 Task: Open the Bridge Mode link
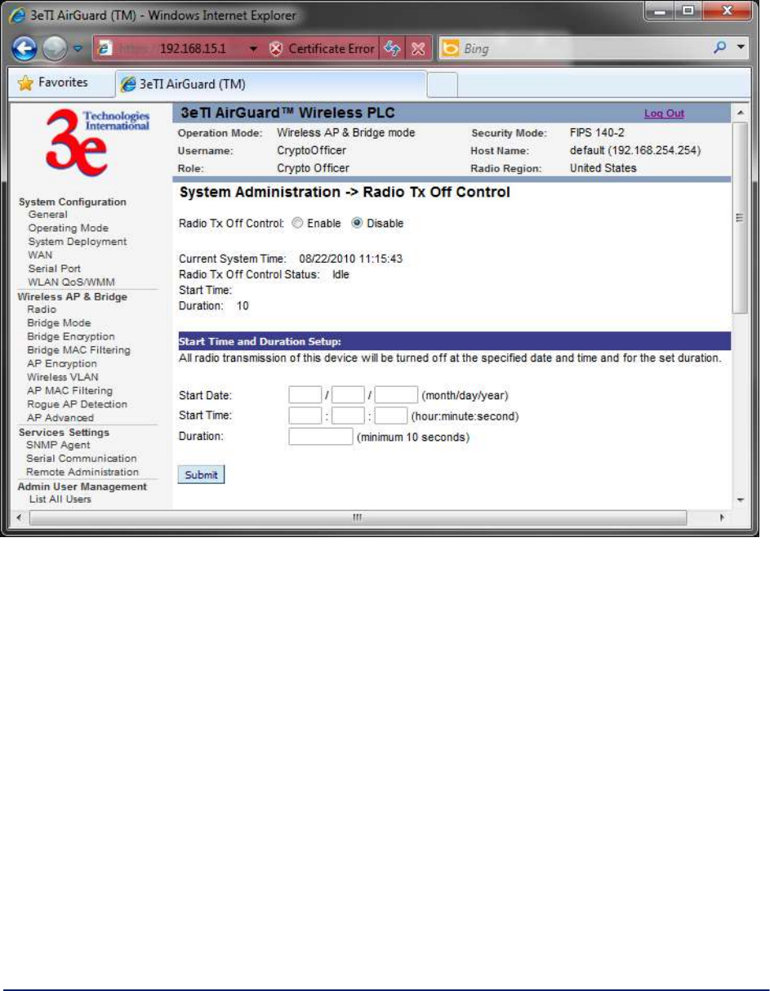59,323
